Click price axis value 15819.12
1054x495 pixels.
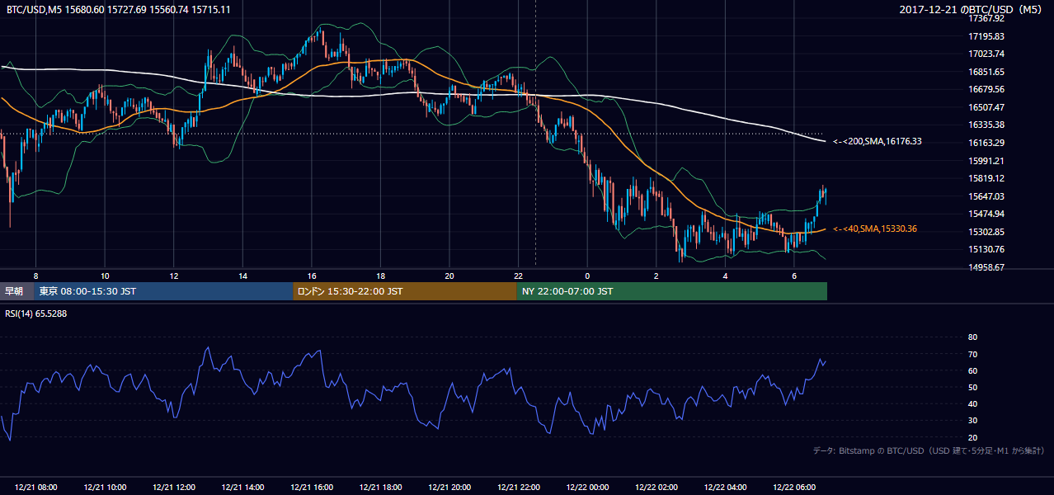point(986,178)
